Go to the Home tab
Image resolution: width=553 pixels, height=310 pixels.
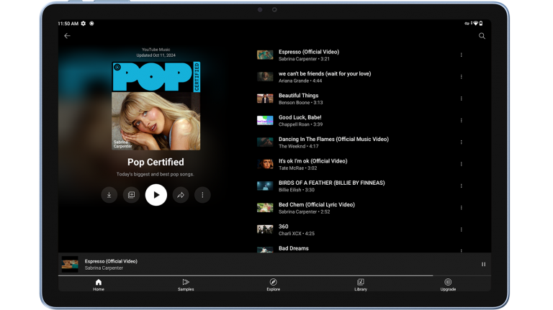(99, 284)
